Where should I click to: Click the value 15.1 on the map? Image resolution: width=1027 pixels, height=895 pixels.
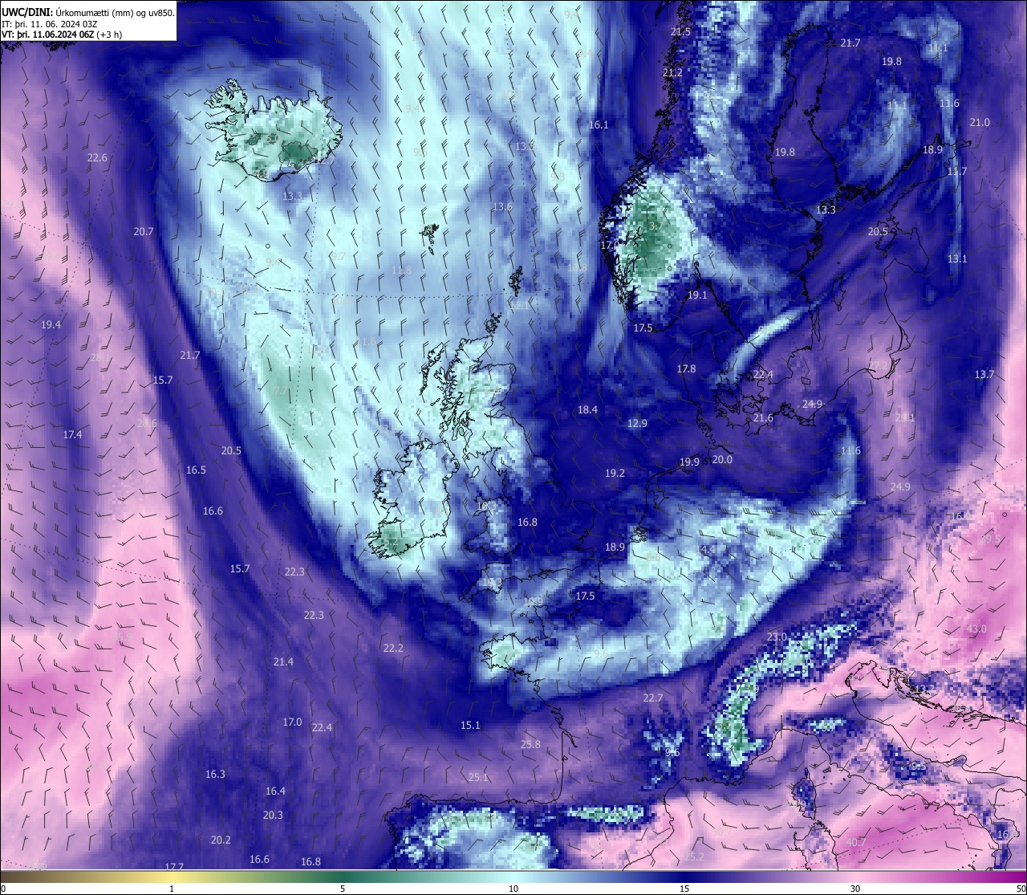[x=470, y=725]
